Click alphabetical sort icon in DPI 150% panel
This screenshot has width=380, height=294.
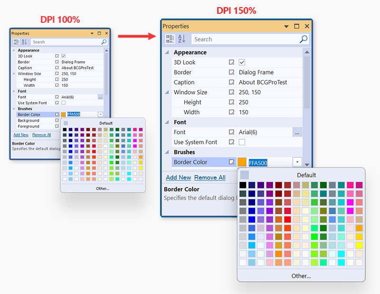pyautogui.click(x=181, y=39)
